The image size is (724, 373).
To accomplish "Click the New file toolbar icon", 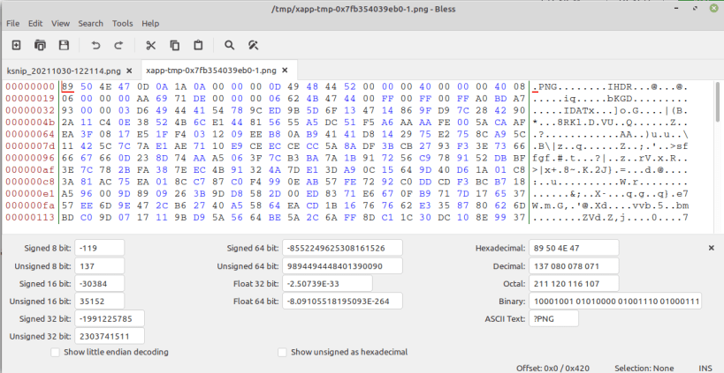I will (16, 45).
